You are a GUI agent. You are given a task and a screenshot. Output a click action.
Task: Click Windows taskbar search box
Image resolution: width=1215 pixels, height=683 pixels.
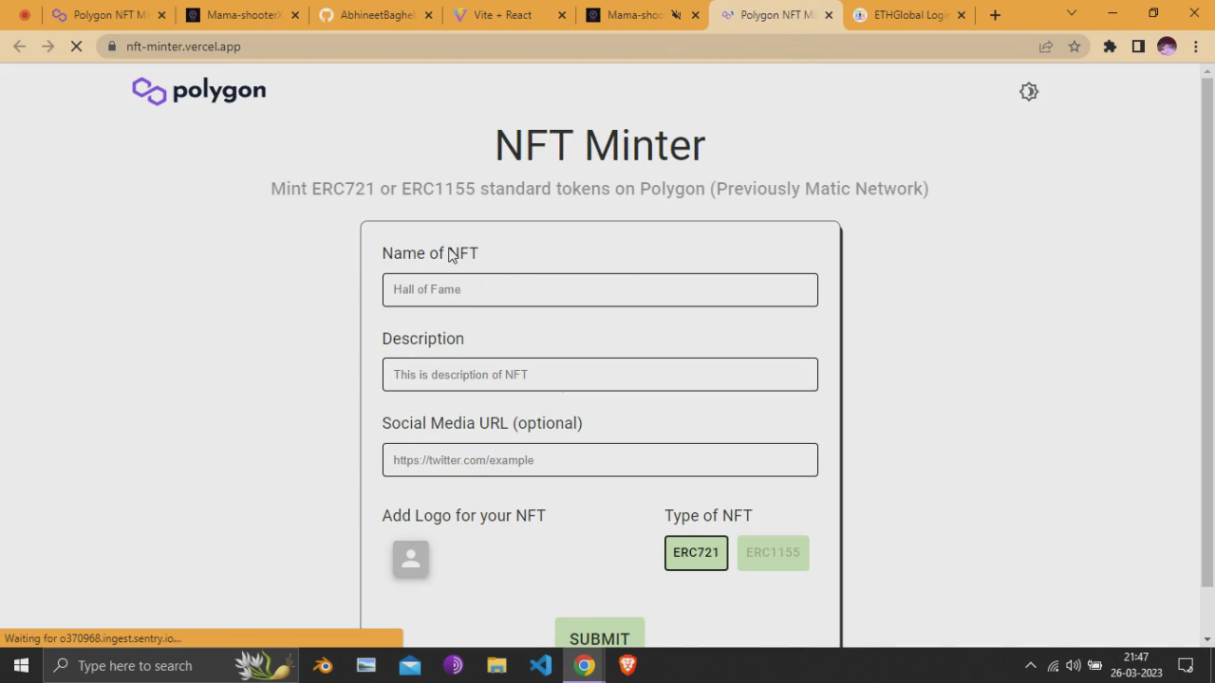171,666
